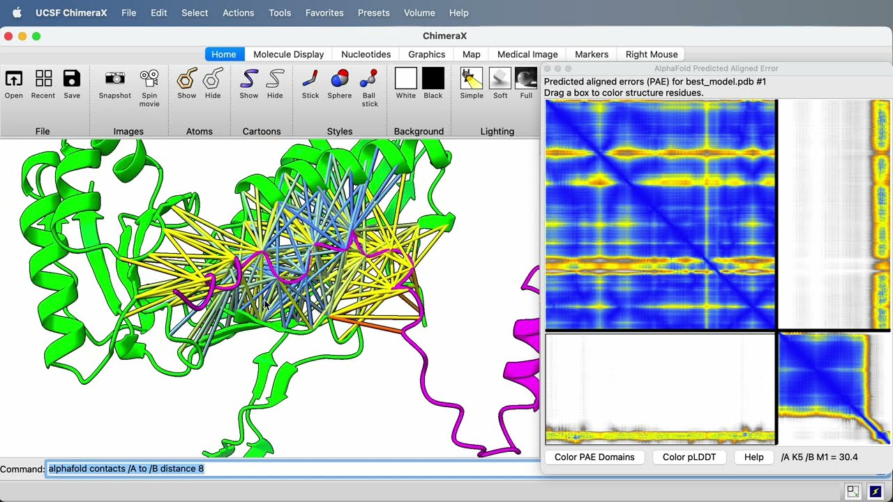Open the Favorites menu
Screen dimensions: 893x502
click(324, 13)
